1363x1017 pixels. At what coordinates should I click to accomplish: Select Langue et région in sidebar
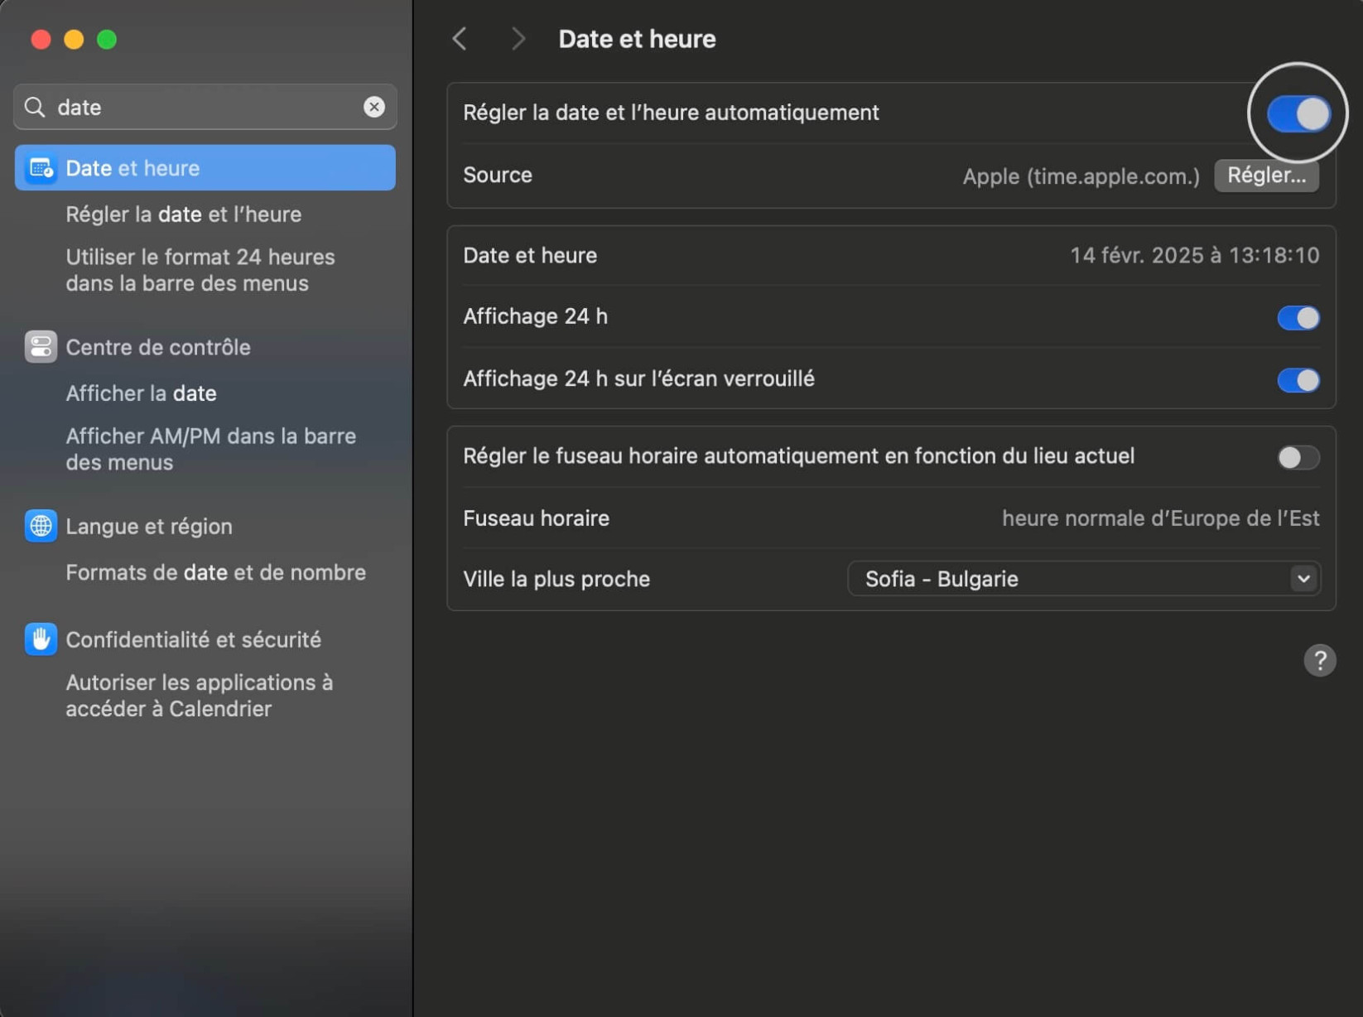tap(149, 526)
